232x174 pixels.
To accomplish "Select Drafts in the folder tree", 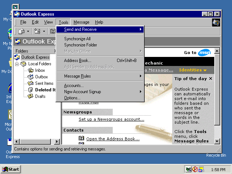I will 40,96.
